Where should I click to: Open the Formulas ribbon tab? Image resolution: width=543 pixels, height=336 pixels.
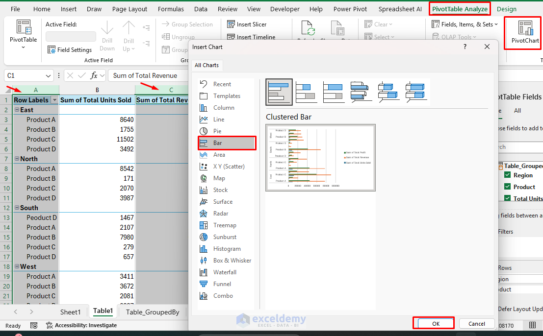[171, 9]
